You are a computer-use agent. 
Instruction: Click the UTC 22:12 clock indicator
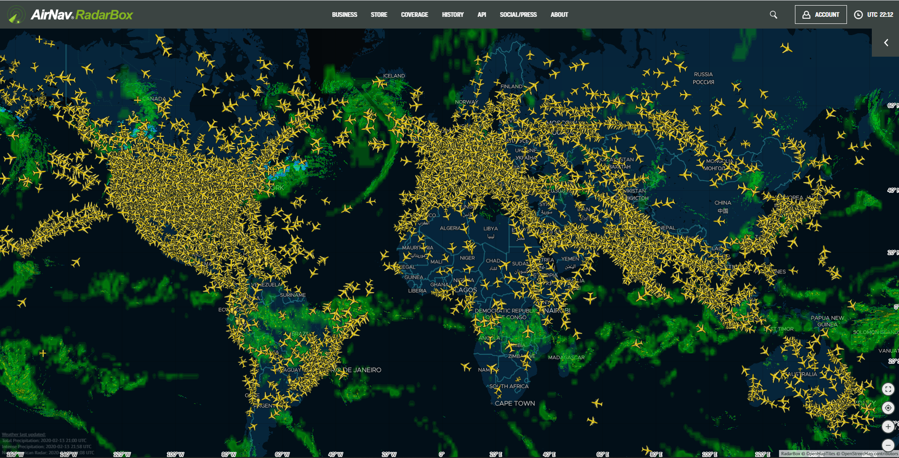pyautogui.click(x=874, y=15)
